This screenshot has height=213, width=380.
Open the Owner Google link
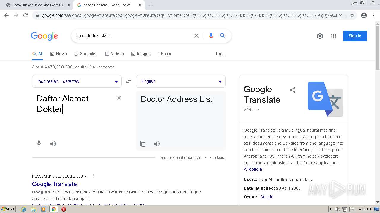point(267,197)
